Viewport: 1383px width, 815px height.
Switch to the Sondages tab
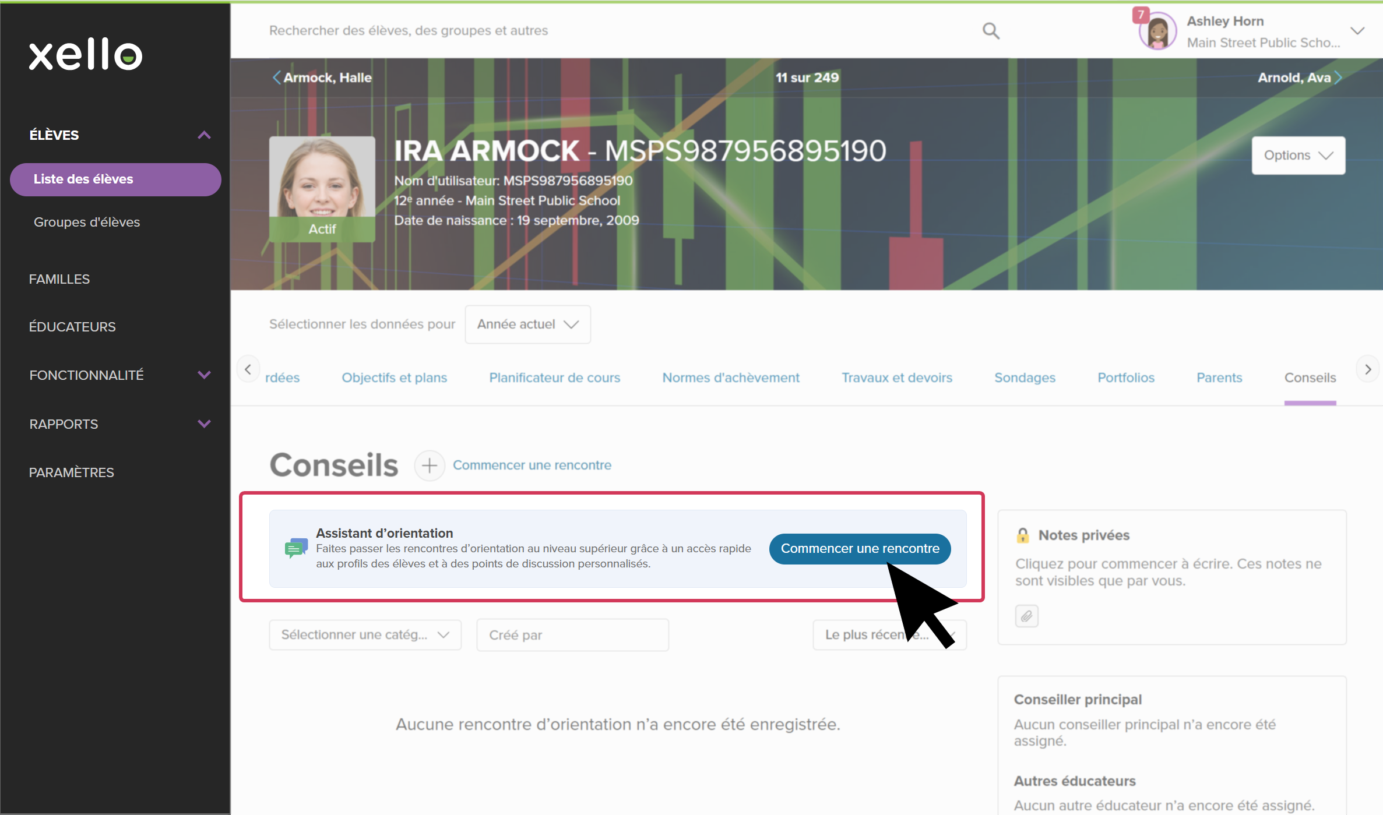1025,377
